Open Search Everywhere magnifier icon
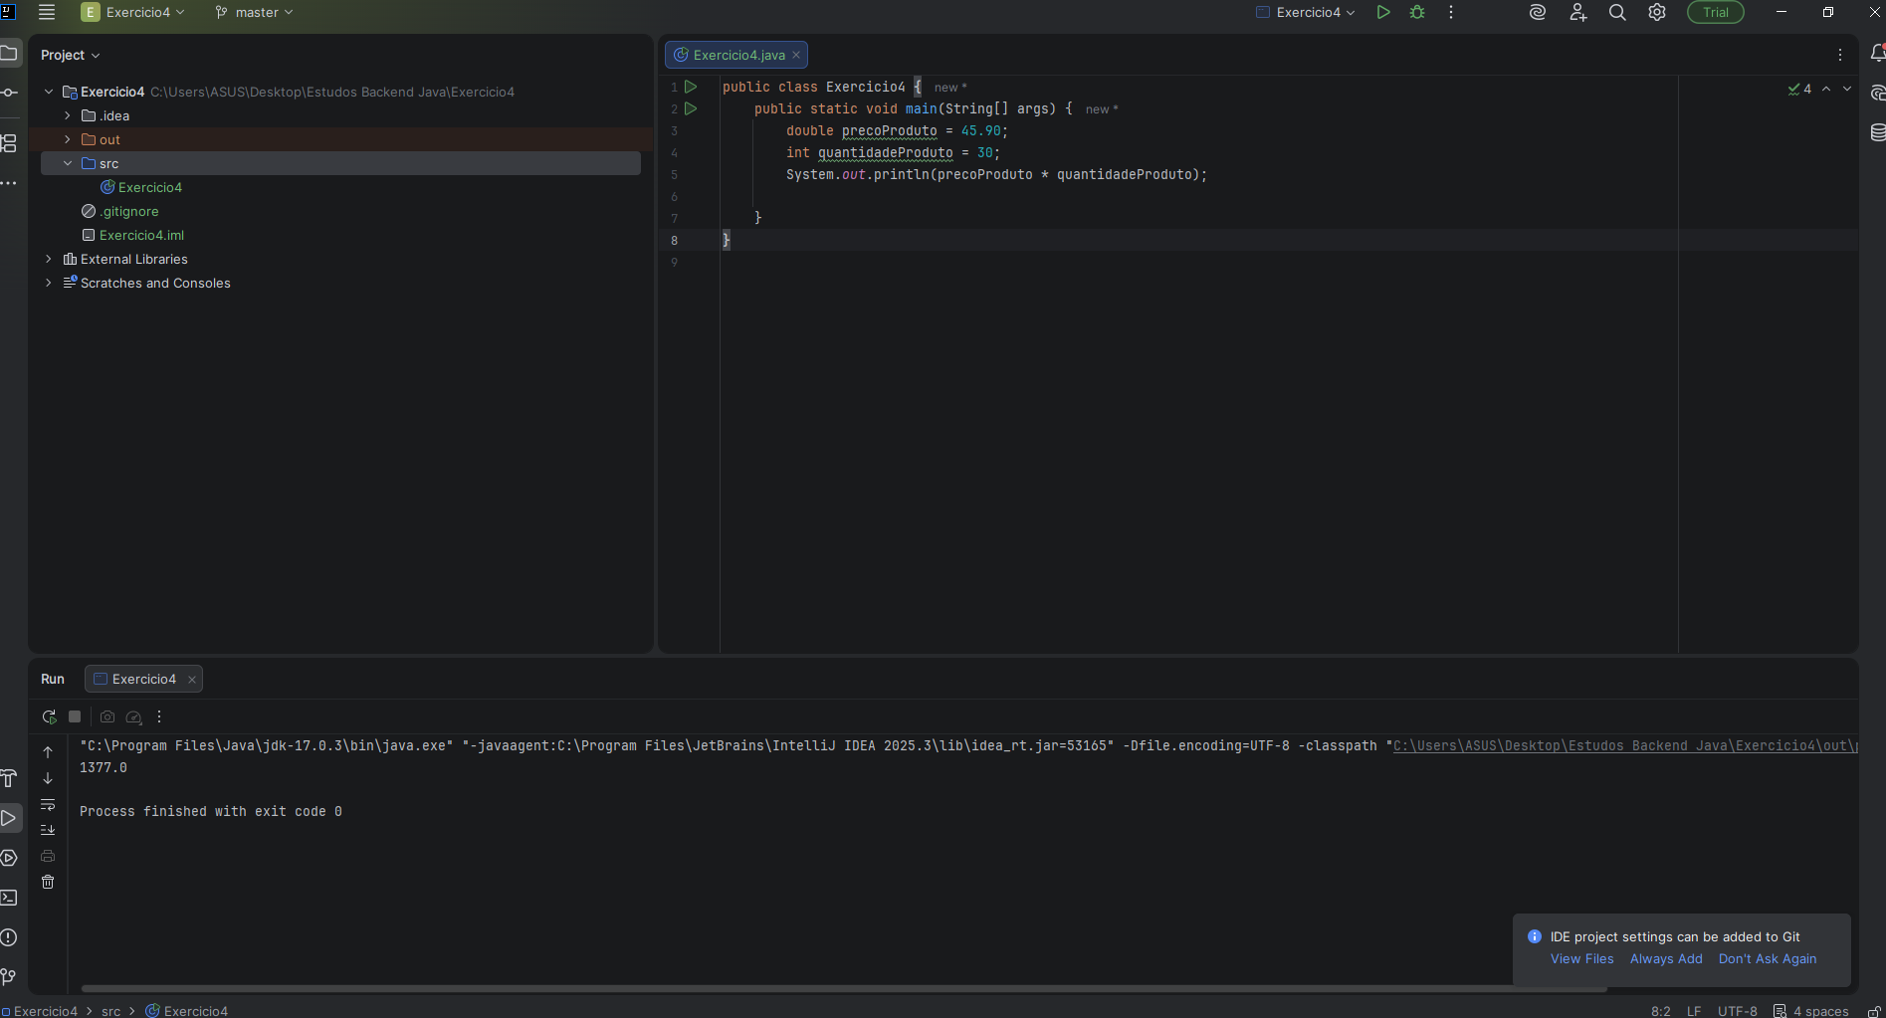1886x1018 pixels. click(1617, 13)
